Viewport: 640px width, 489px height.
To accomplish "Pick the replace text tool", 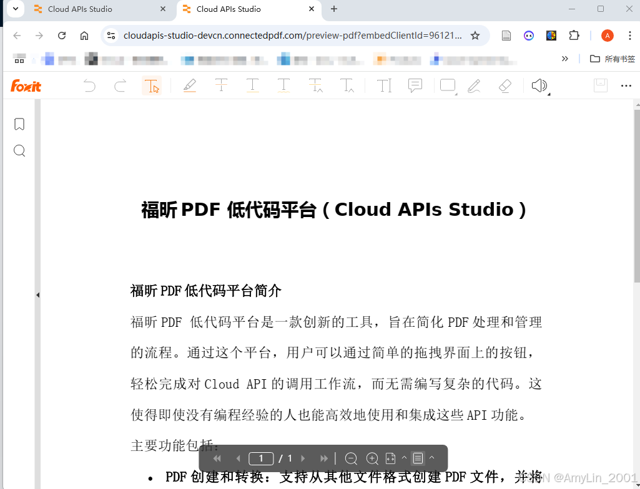I will point(315,85).
